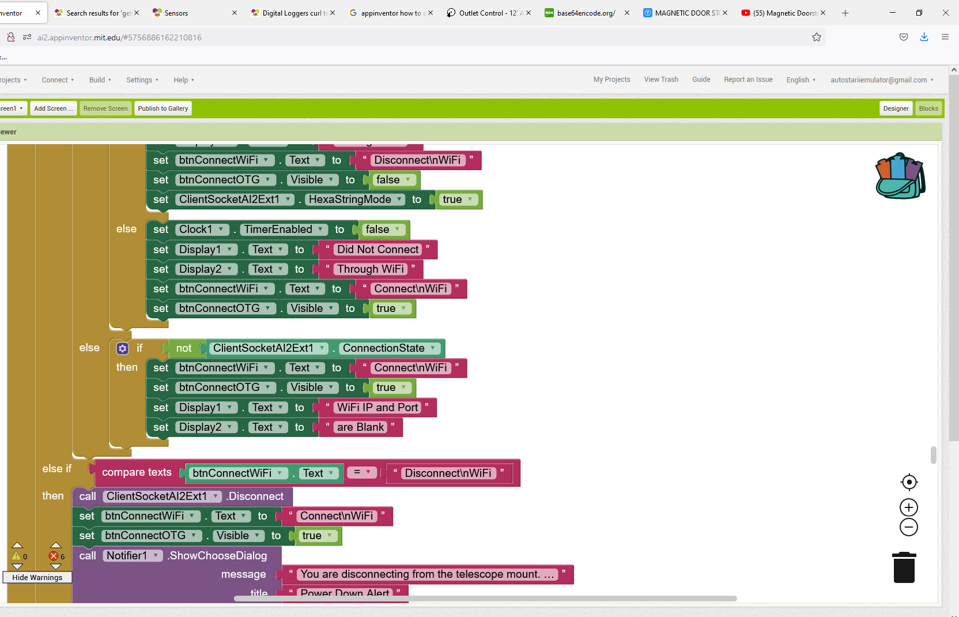This screenshot has height=617, width=959.
Task: Open the English language dropdown
Action: tap(800, 80)
